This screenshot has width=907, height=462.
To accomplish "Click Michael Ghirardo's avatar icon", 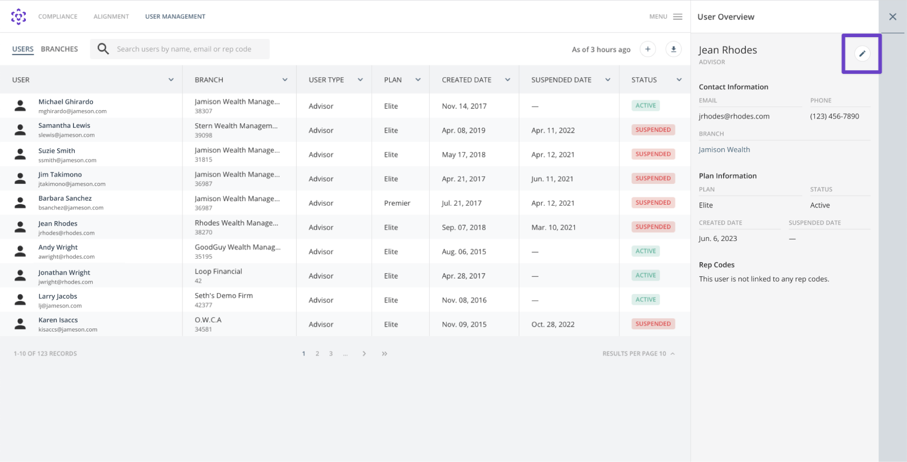I will point(20,105).
